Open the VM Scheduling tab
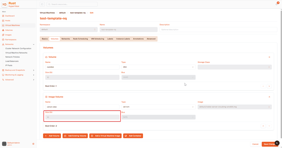 pos(97,39)
